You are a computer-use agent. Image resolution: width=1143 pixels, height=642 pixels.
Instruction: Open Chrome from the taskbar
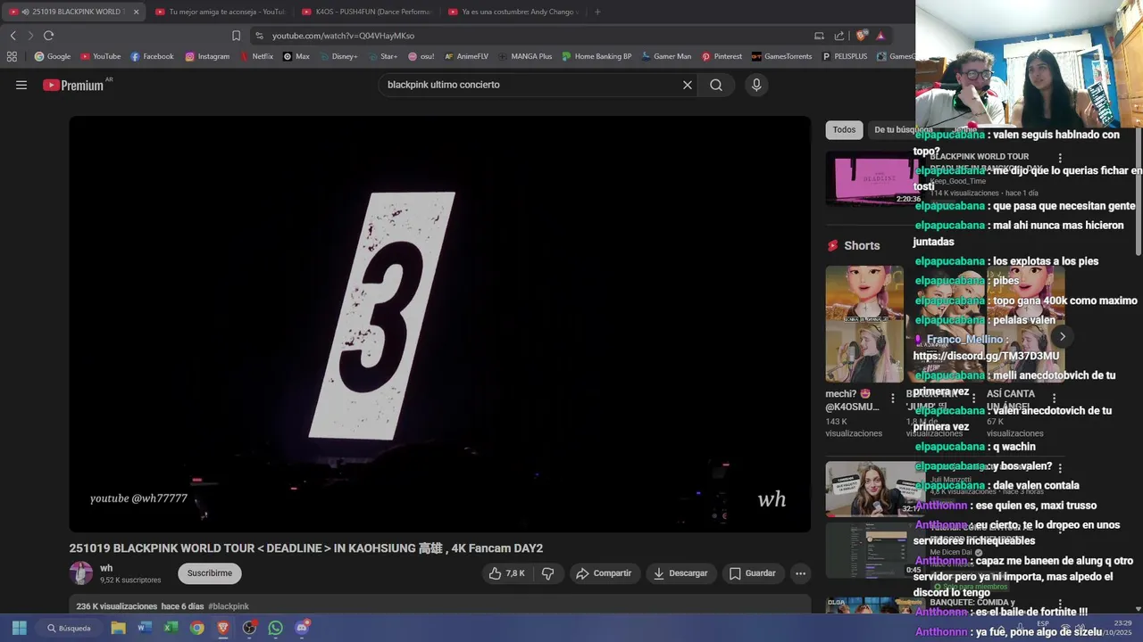click(x=196, y=628)
